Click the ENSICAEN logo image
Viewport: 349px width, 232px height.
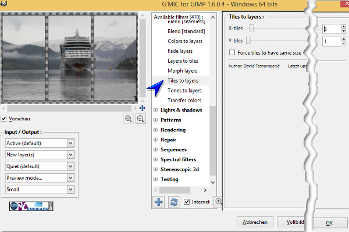31,206
